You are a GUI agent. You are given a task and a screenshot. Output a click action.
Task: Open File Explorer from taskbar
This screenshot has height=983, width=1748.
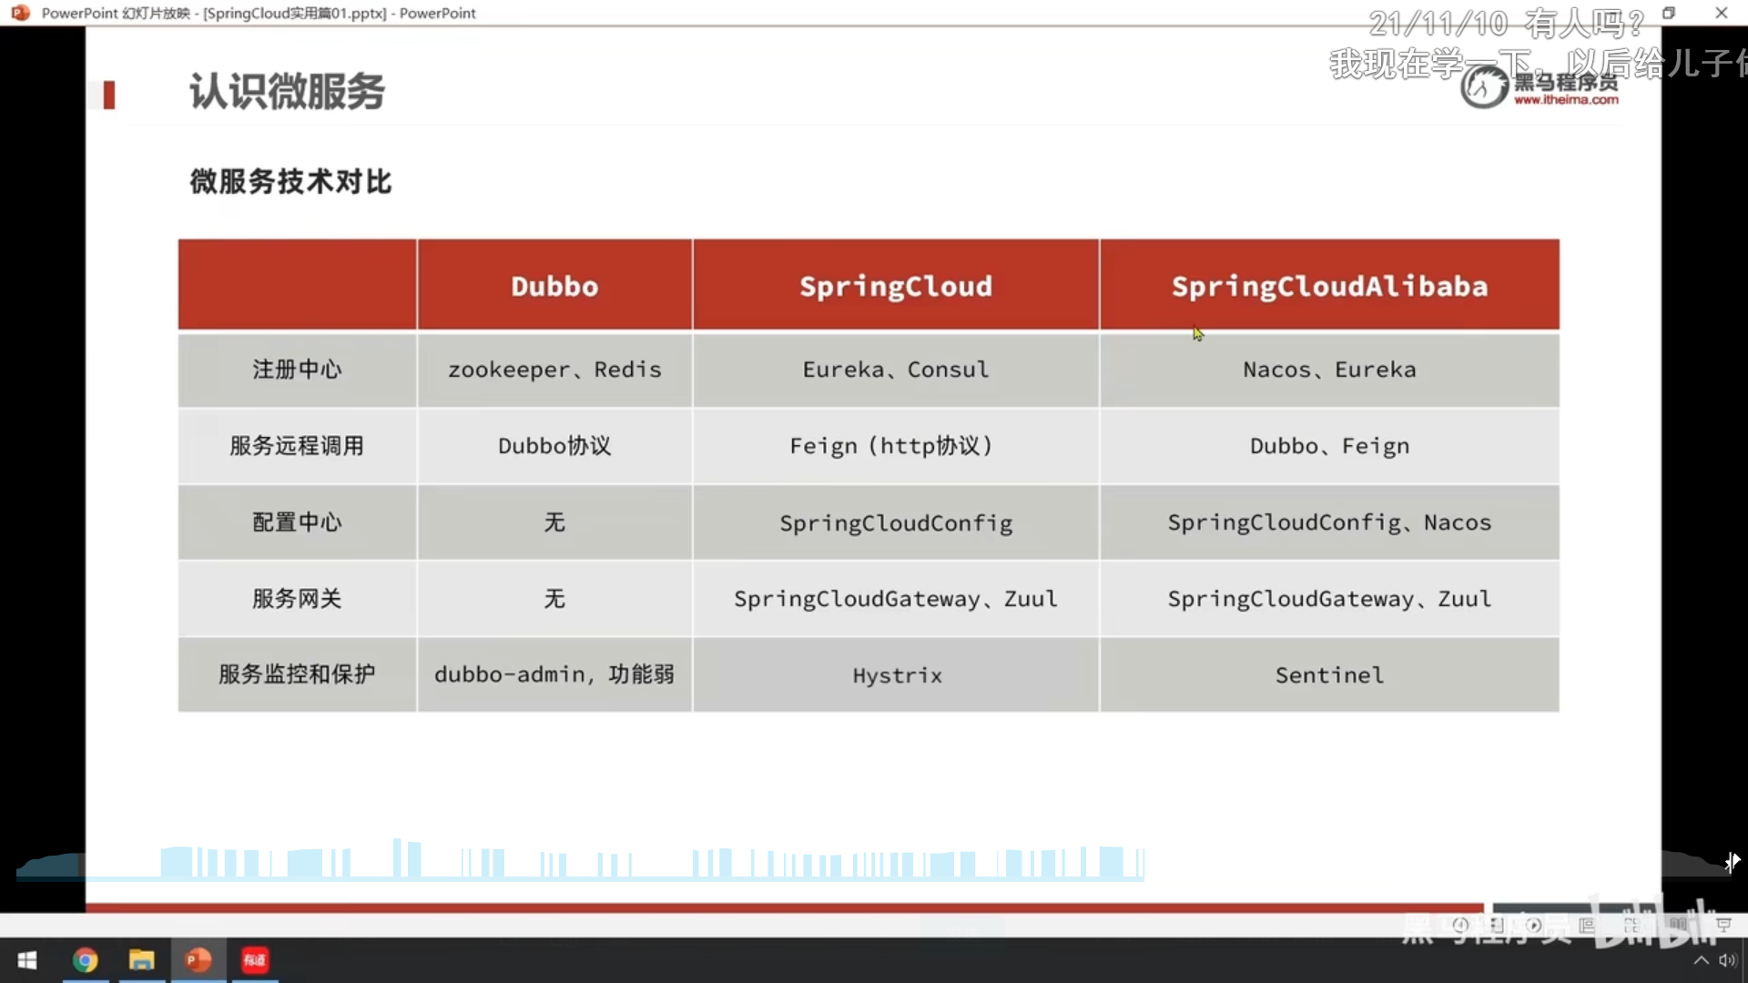click(x=141, y=960)
